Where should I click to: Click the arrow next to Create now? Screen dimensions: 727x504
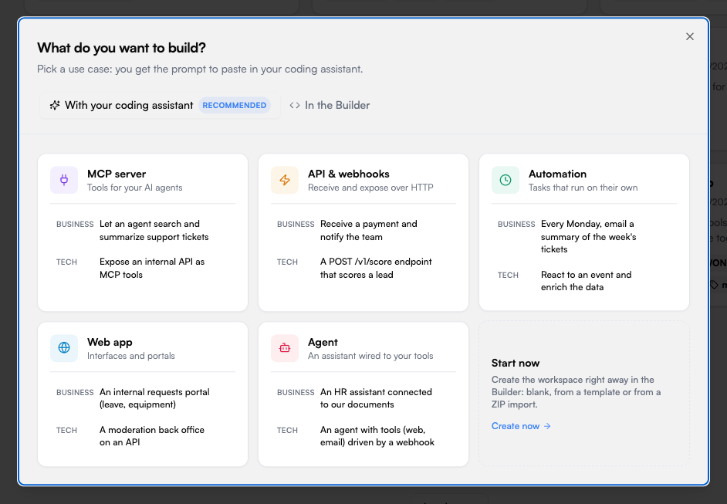[x=547, y=426]
